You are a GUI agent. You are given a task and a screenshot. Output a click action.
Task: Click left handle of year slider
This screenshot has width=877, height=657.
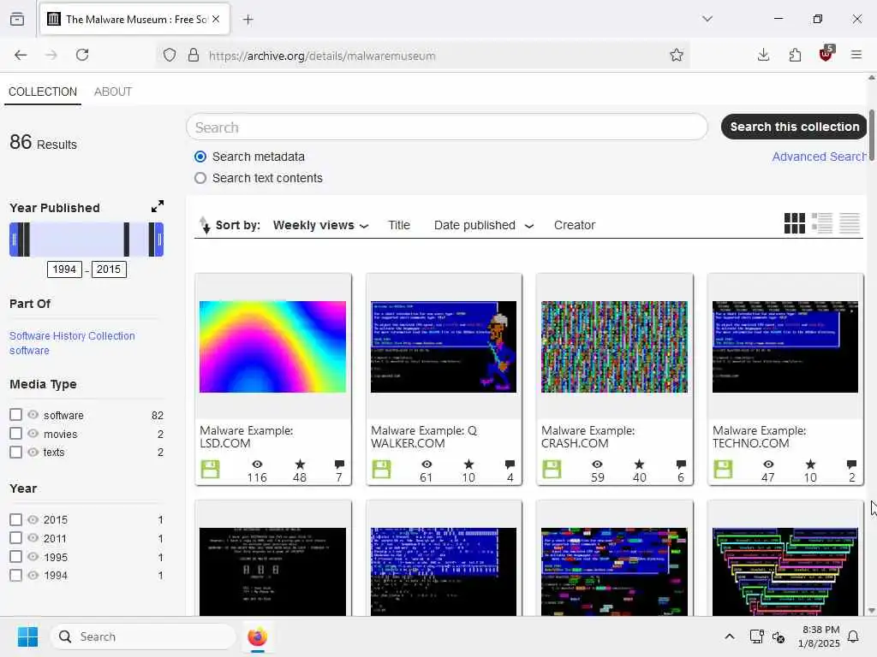pos(15,240)
